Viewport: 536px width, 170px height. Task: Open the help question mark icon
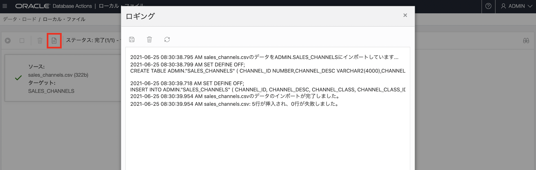pos(488,6)
